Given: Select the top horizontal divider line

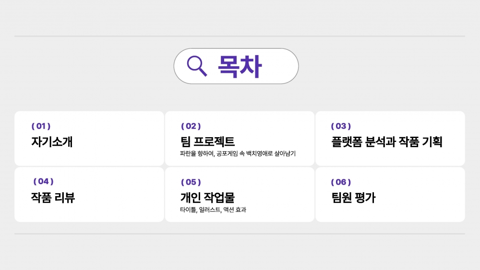Looking at the screenshot, I should coord(240,36).
